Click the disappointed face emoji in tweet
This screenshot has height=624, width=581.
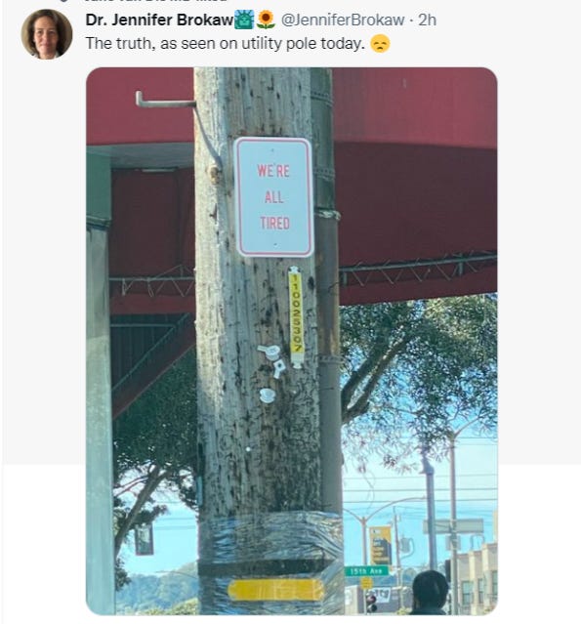click(380, 43)
